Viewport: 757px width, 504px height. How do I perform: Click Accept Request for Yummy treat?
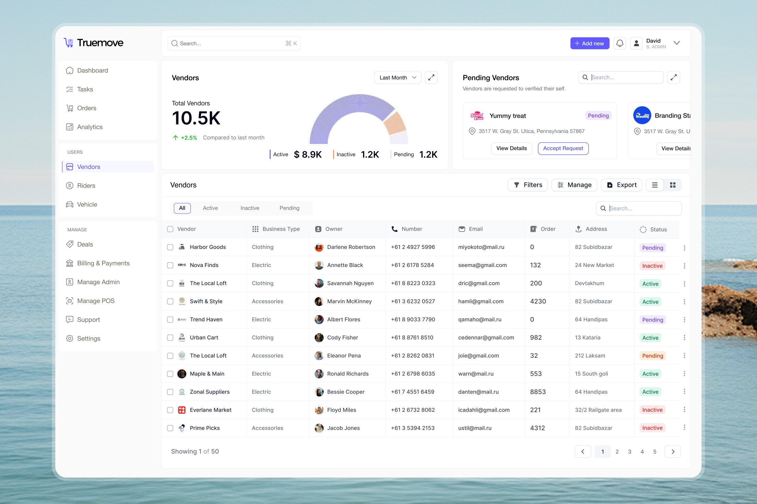pos(563,148)
